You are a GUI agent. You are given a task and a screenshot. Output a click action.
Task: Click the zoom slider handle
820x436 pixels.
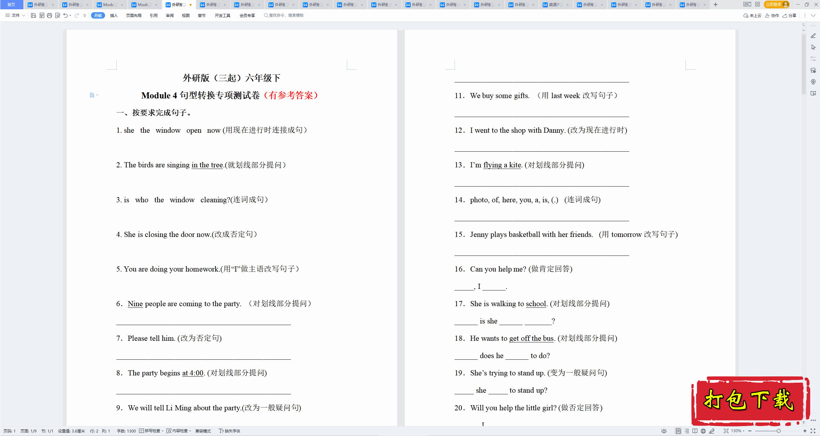coord(778,431)
